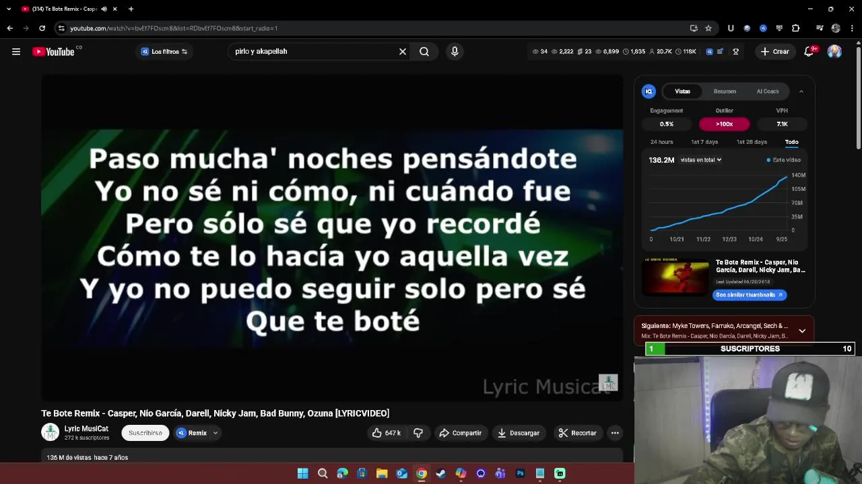Image resolution: width=862 pixels, height=484 pixels.
Task: Click the Te Bote Remix thumbnail in vidIQ panel
Action: coord(675,277)
